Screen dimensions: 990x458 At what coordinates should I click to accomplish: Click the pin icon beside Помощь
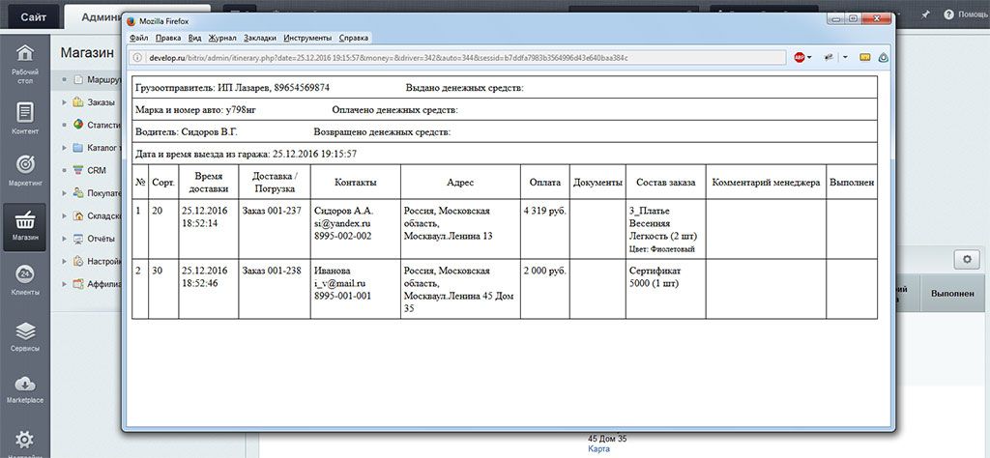coord(926,14)
